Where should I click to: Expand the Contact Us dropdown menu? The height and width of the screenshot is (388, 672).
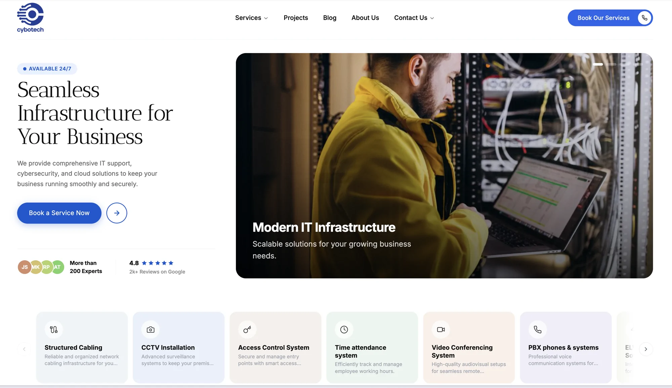click(x=414, y=18)
